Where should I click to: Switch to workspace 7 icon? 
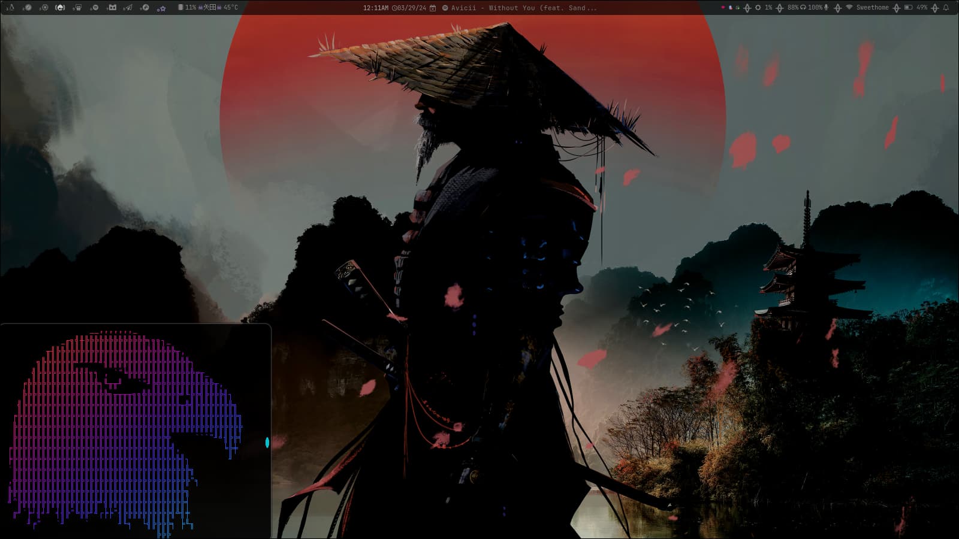point(111,7)
